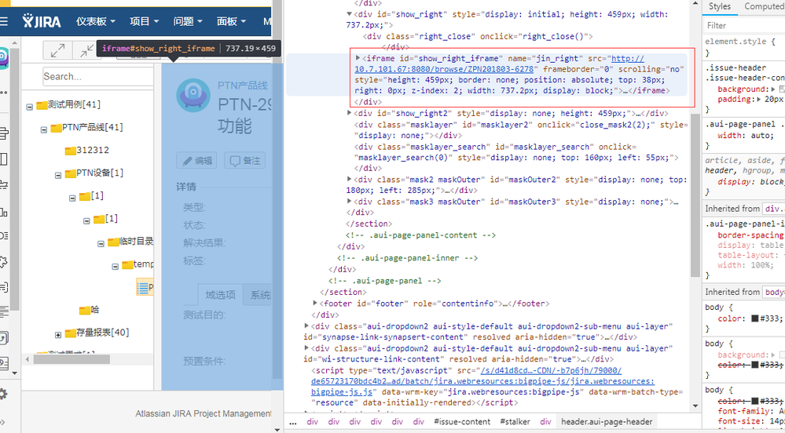785x433 pixels.
Task: Click the 备注 comment button
Action: pyautogui.click(x=245, y=161)
